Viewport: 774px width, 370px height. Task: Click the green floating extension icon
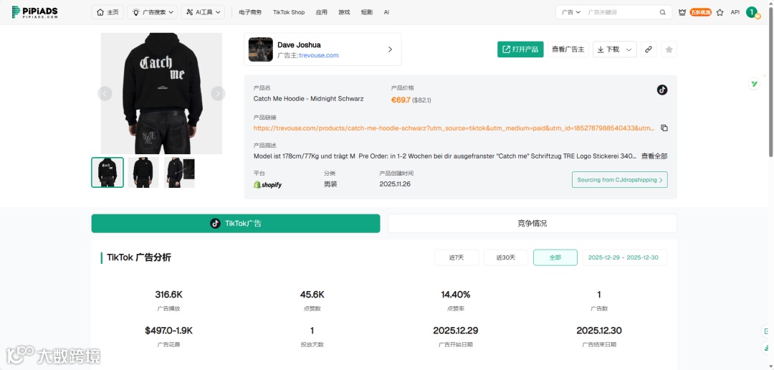(x=754, y=84)
